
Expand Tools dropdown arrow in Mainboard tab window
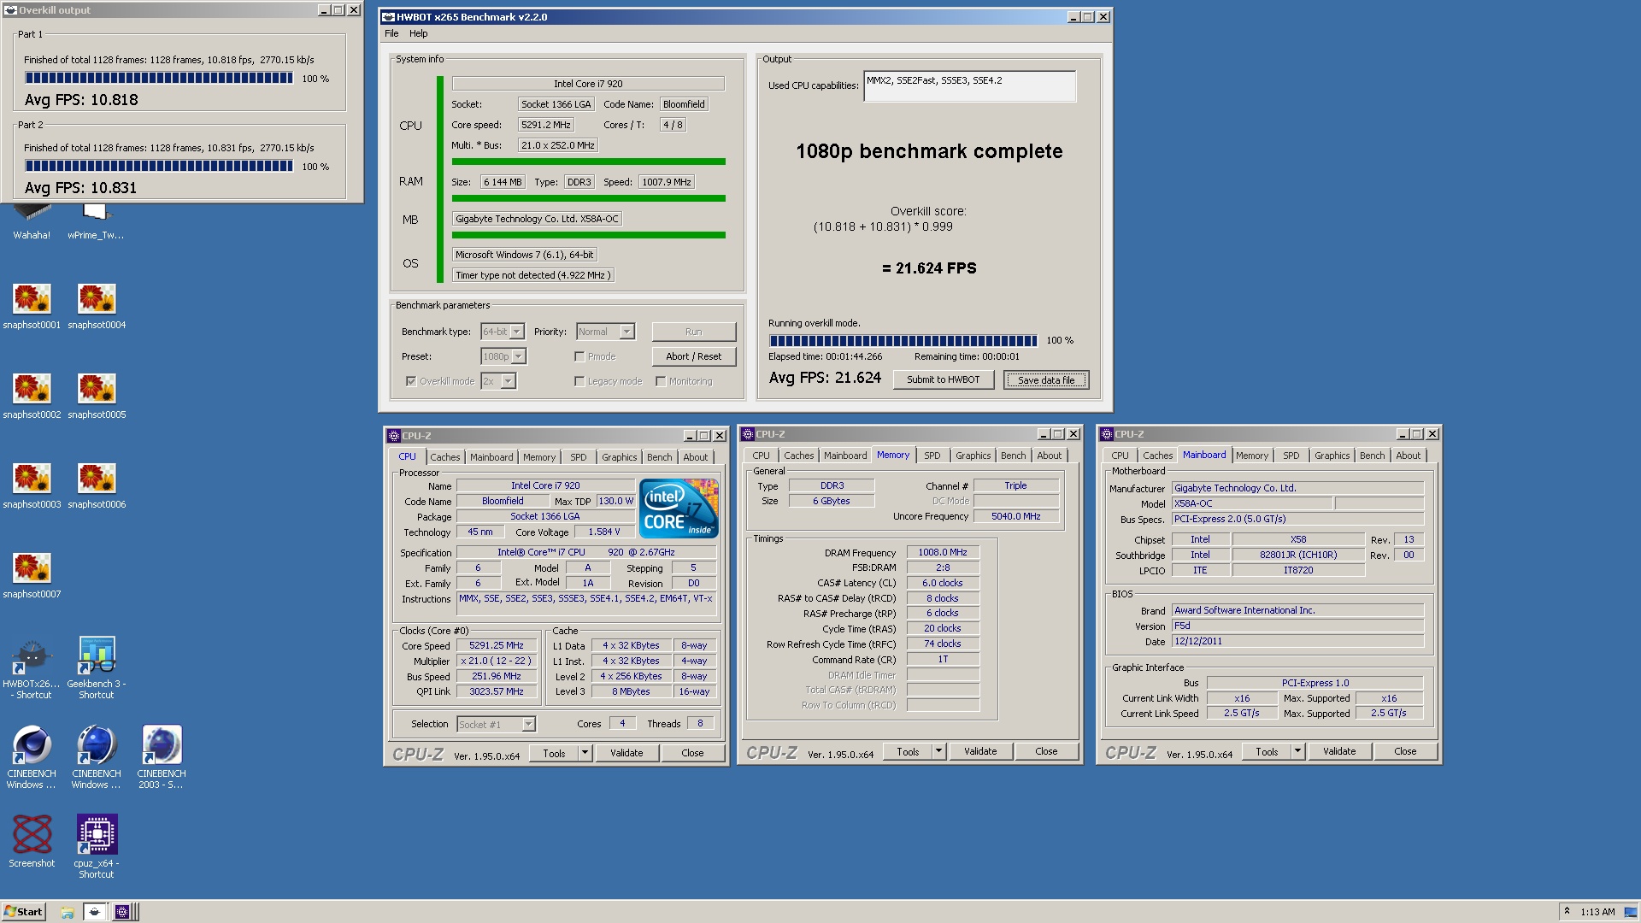[x=1298, y=751]
